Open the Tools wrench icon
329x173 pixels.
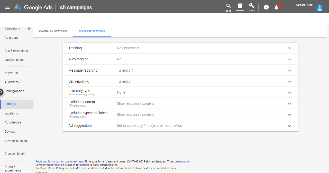pos(252,7)
